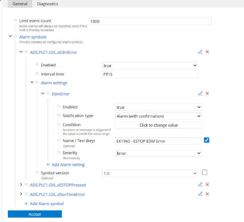Open the EdmError Enabled dropdown

[x=158, y=107]
